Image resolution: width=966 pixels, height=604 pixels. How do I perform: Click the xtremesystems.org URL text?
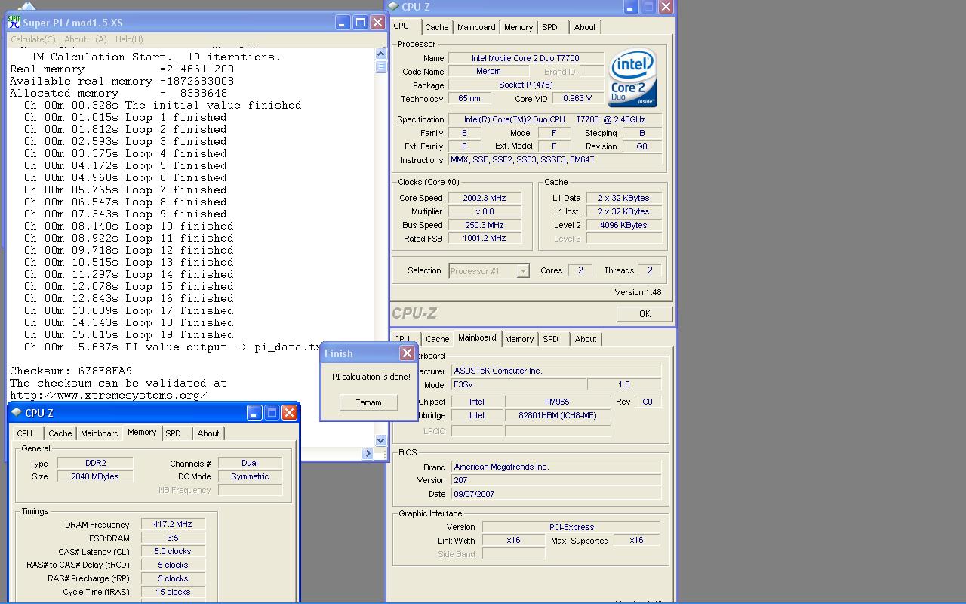coord(109,395)
